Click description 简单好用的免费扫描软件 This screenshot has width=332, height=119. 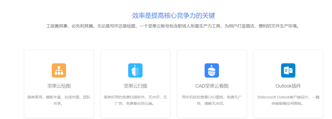point(135,100)
